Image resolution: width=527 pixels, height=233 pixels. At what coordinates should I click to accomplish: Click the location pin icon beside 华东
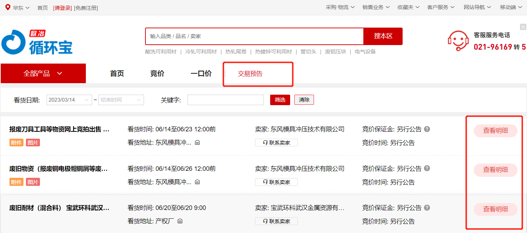8,7
